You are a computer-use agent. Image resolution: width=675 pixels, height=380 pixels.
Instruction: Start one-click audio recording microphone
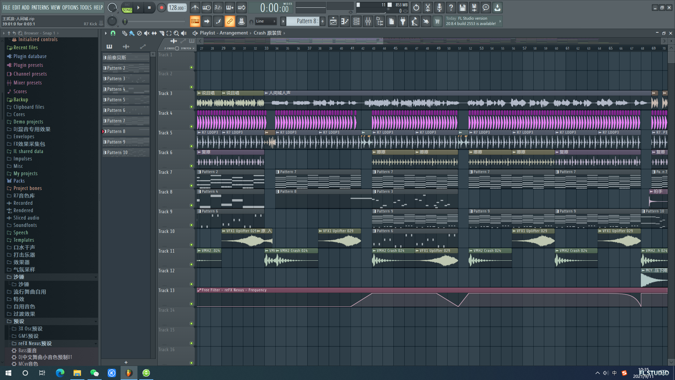(439, 7)
